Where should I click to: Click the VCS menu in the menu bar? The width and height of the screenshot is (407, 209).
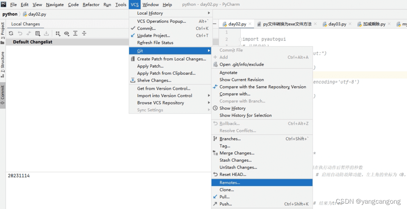135,4
